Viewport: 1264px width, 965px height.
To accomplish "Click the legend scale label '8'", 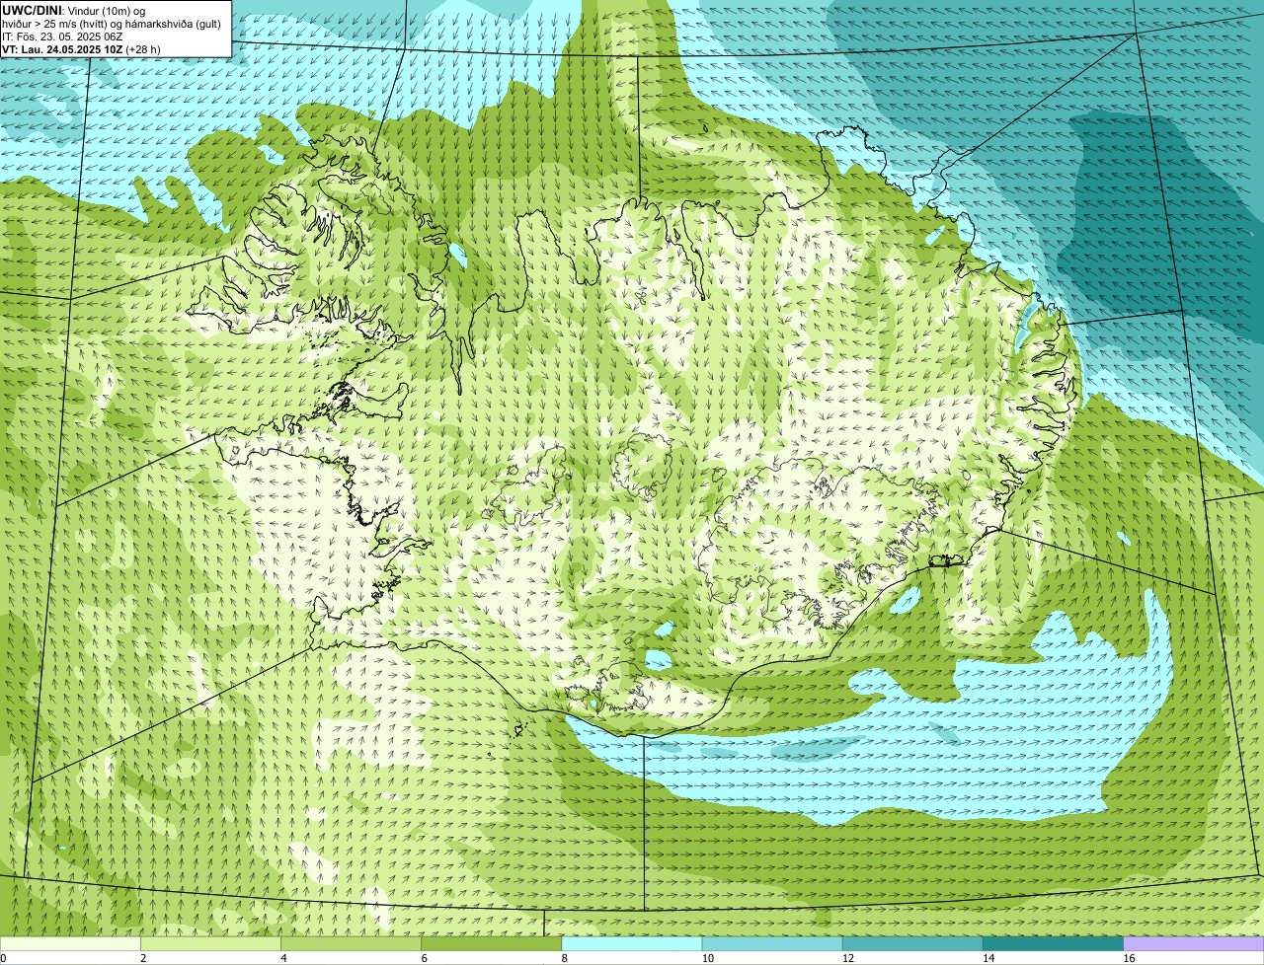I will tap(565, 958).
